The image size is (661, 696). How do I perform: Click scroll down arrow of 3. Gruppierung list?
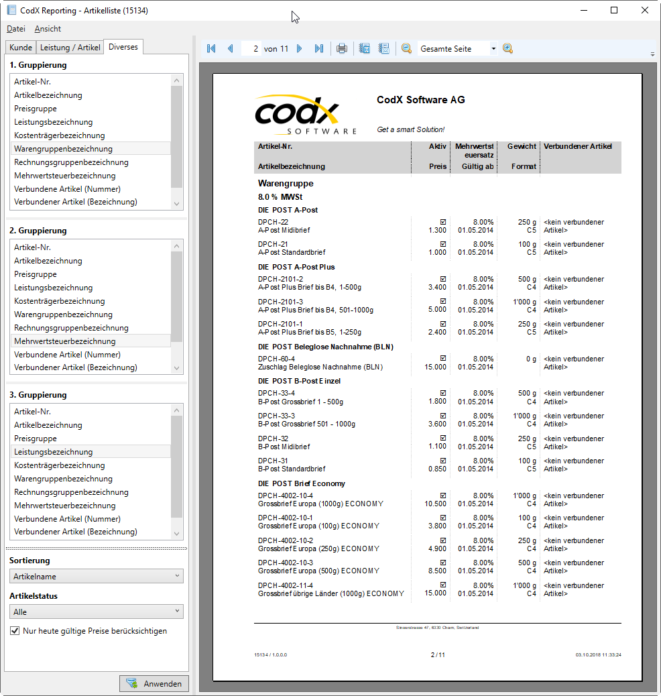click(177, 534)
